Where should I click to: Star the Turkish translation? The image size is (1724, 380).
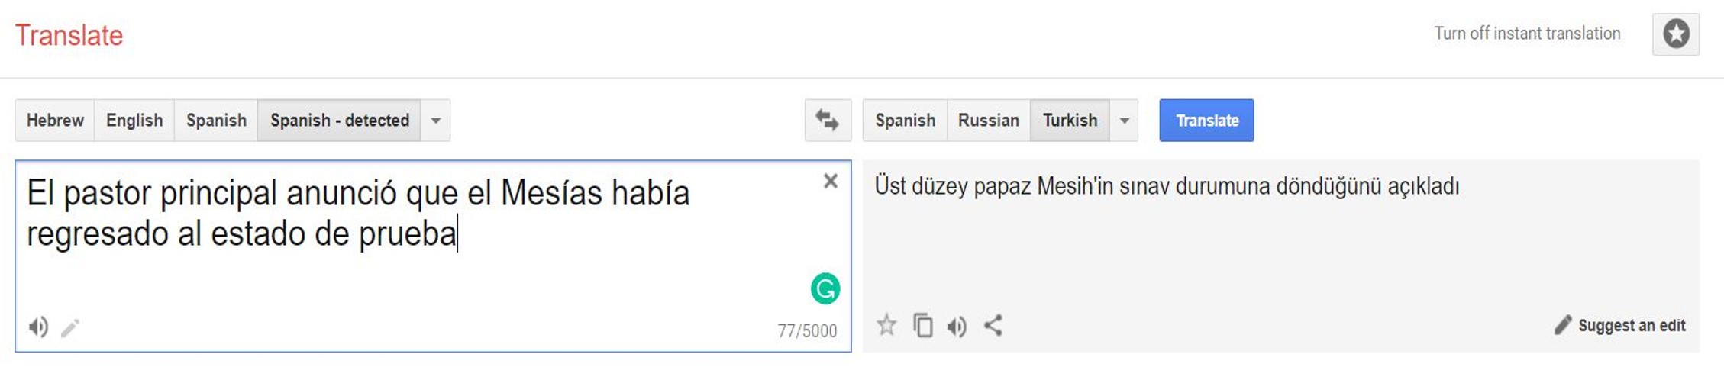tap(886, 326)
